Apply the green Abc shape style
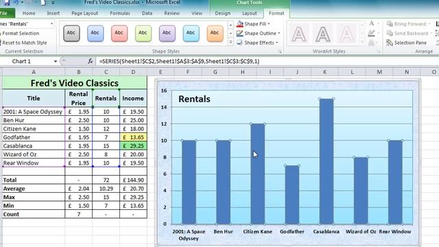439x247 pixels. click(143, 33)
